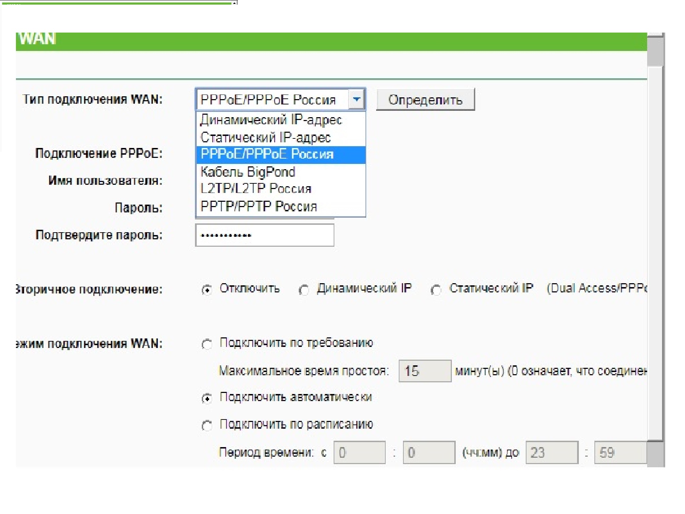Choose 'Статический IP' secondary connection radio
Viewport: 685px width, 514px height.
coord(436,290)
